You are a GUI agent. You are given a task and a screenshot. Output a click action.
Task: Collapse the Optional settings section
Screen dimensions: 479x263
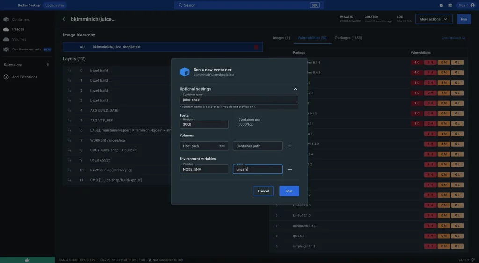point(295,89)
